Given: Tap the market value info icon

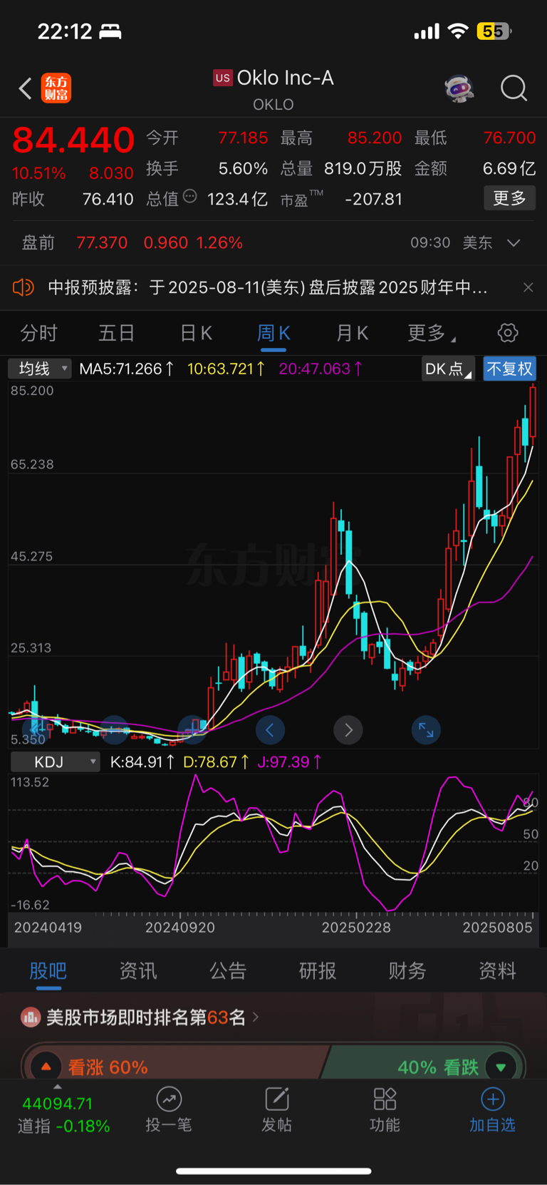Looking at the screenshot, I should [x=189, y=196].
